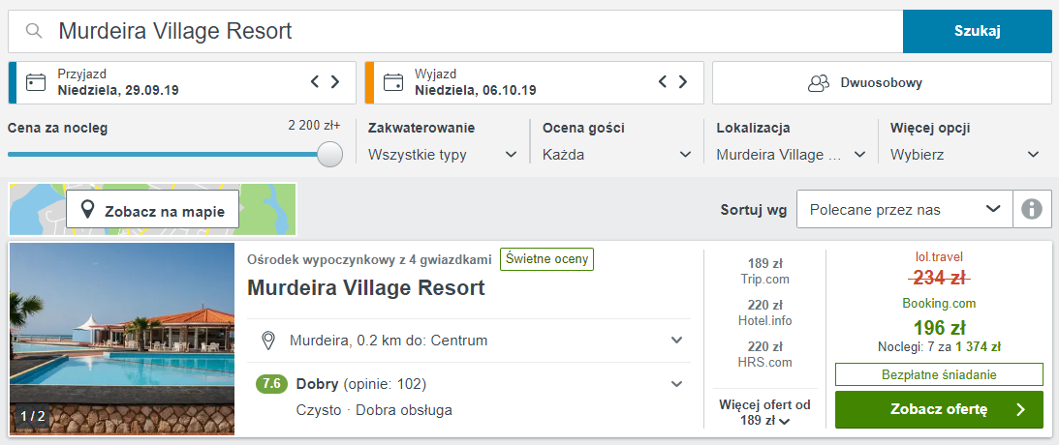
Task: Move check-in date one day earlier
Action: [x=315, y=82]
